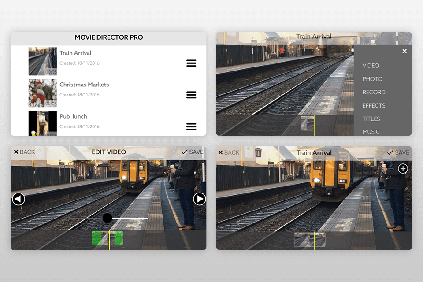Go BACK from the Edit Video screen
Viewport: 423px width, 282px height.
24,152
